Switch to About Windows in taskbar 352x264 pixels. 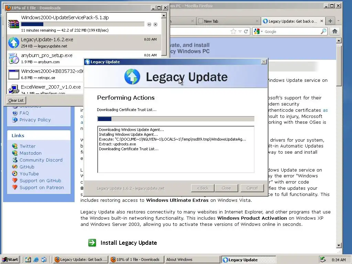coord(192,260)
